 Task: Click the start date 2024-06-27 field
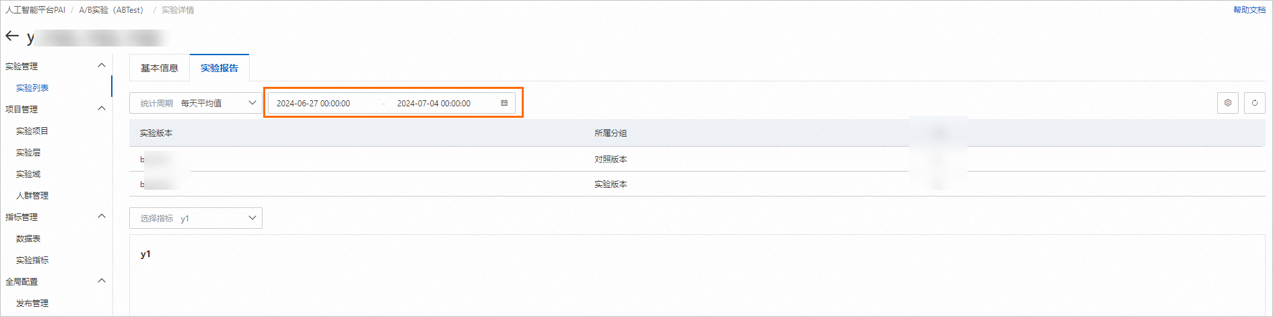click(x=314, y=104)
